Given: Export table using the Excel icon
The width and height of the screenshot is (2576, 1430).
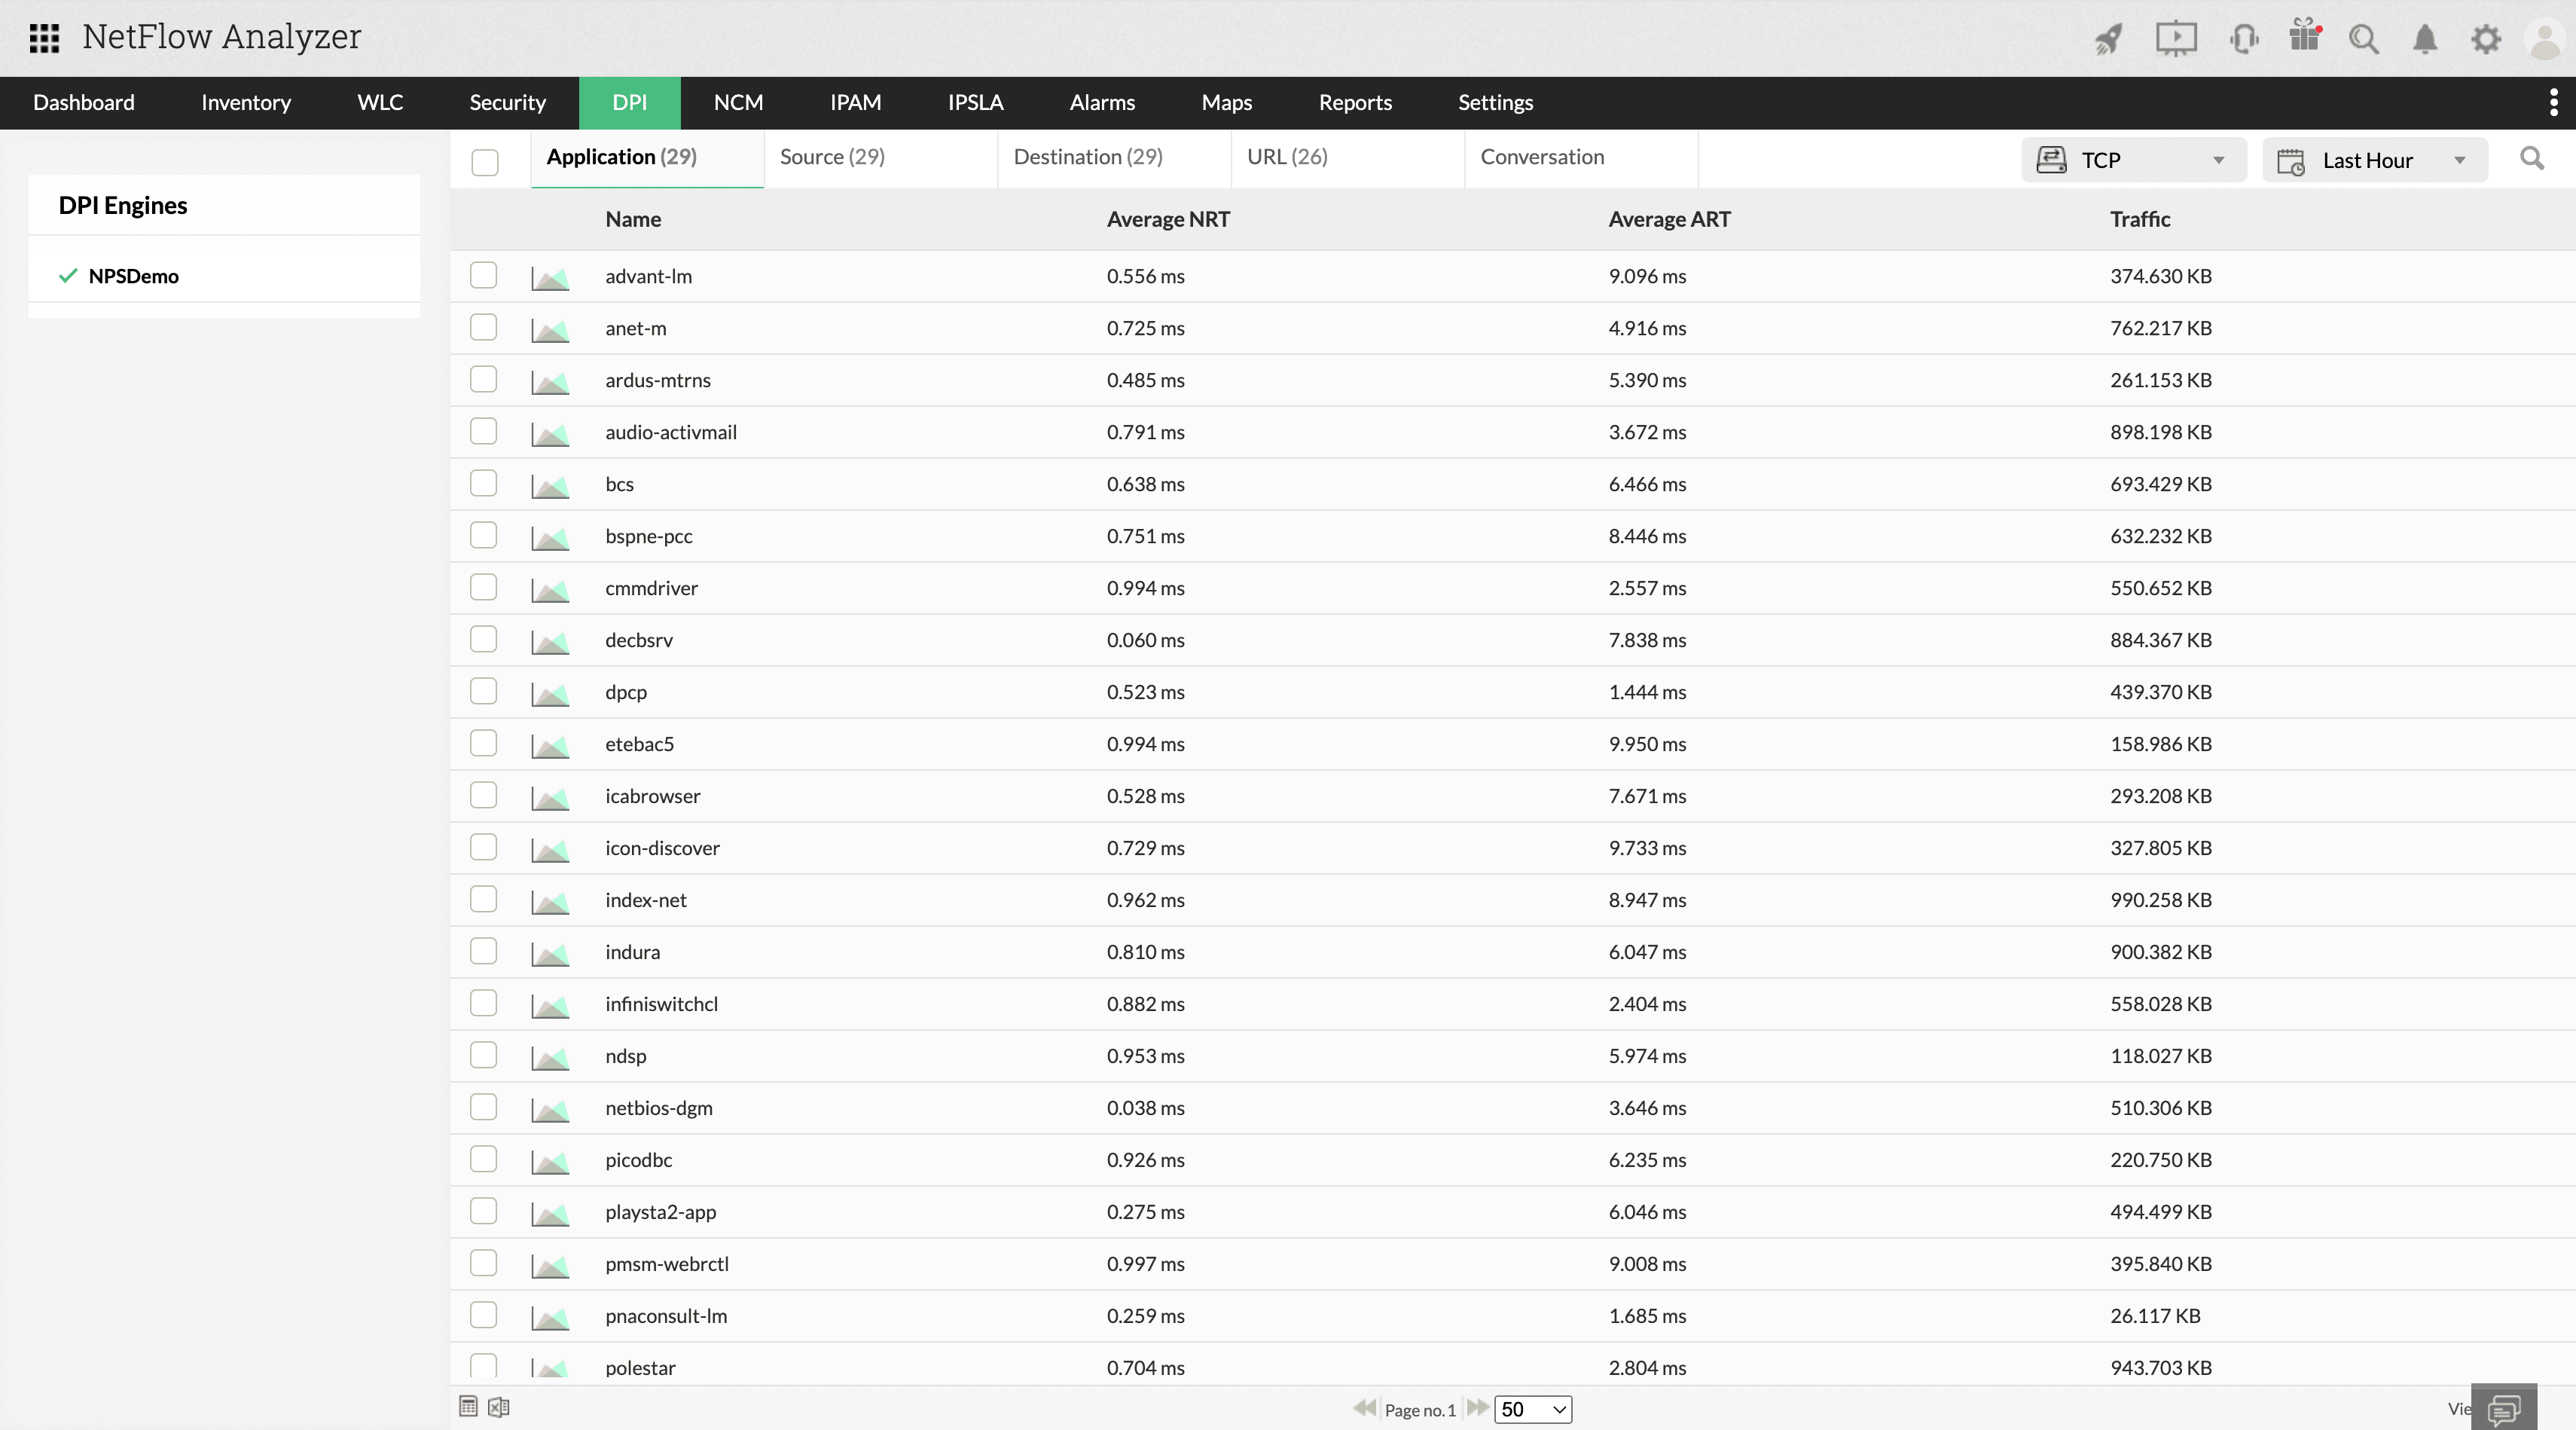Looking at the screenshot, I should [498, 1407].
